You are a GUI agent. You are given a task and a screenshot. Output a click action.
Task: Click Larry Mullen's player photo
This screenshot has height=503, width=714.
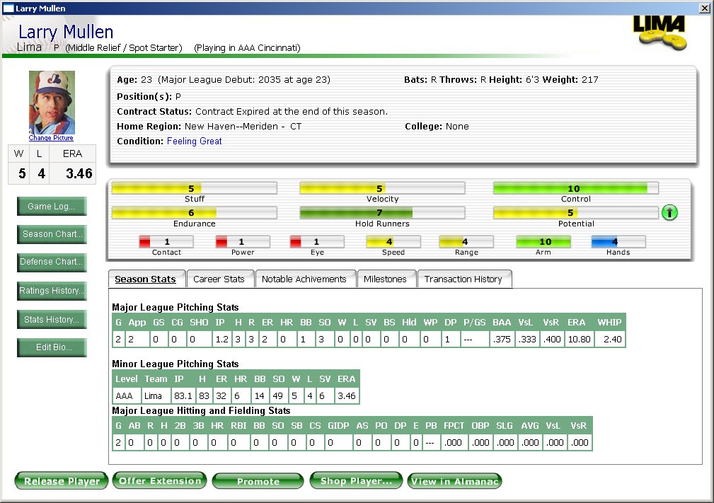point(52,103)
